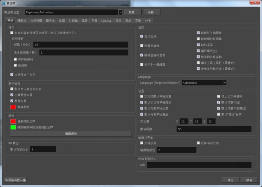Open the 粒子 tab
Image resolution: width=262 pixels, height=187 pixels.
coord(148,21)
